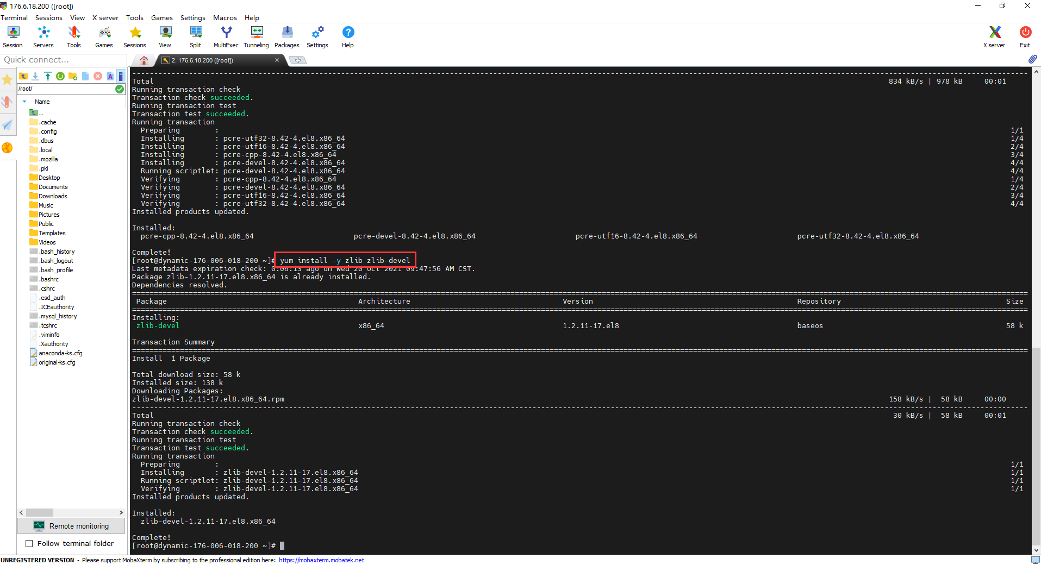
Task: Select the Templates folder
Action: coord(47,233)
